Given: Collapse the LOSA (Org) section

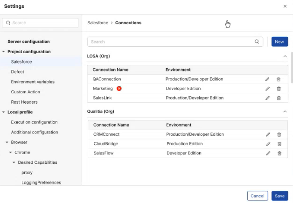Looking at the screenshot, I should (x=285, y=56).
